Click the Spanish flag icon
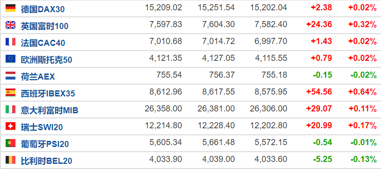The image size is (381, 169). coord(10,92)
